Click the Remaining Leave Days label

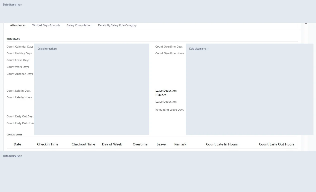point(169,110)
